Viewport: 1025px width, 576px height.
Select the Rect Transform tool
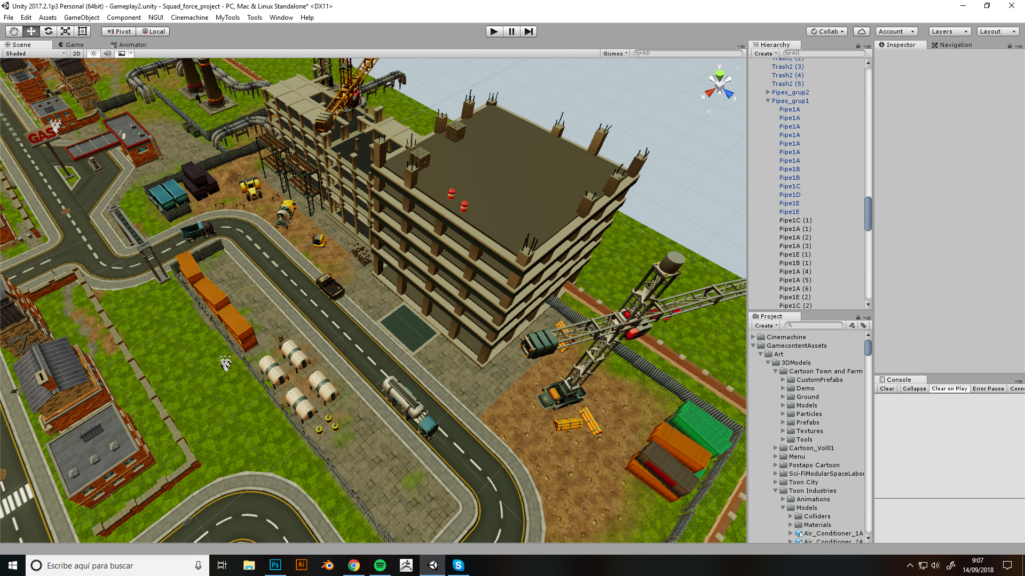click(82, 31)
